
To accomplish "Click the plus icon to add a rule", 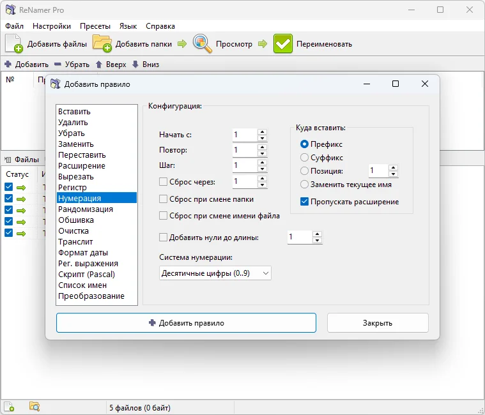I will pos(8,64).
